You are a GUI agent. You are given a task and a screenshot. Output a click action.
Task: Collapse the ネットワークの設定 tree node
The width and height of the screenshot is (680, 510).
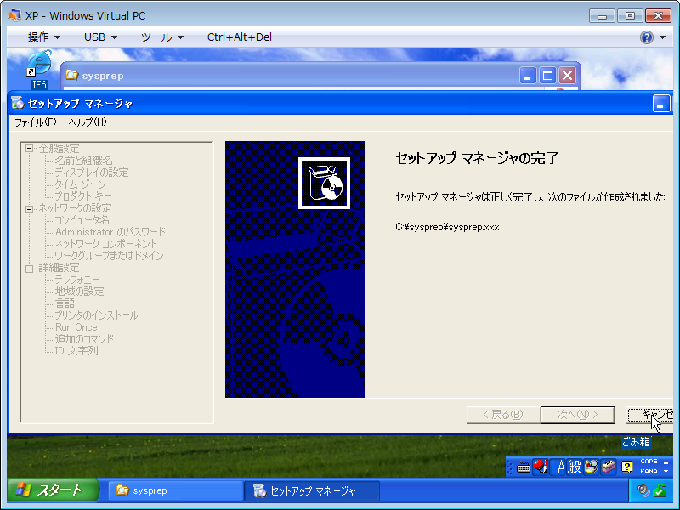tap(29, 209)
